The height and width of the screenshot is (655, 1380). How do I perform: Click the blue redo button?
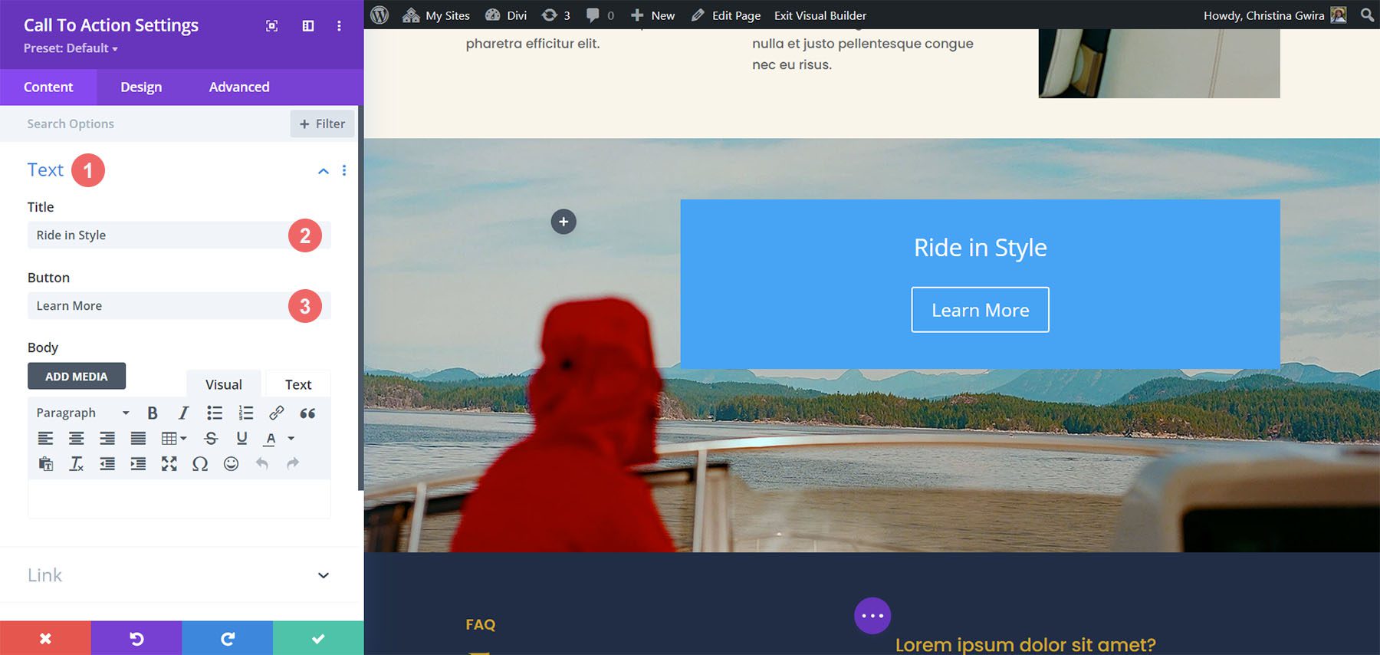227,638
